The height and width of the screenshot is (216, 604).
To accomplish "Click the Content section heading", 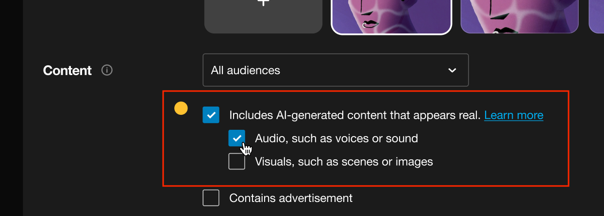I will pyautogui.click(x=67, y=71).
